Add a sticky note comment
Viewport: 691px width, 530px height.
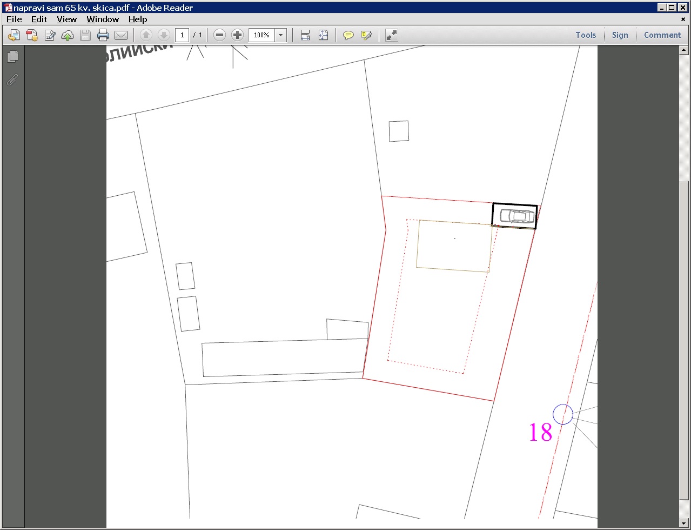coord(348,35)
